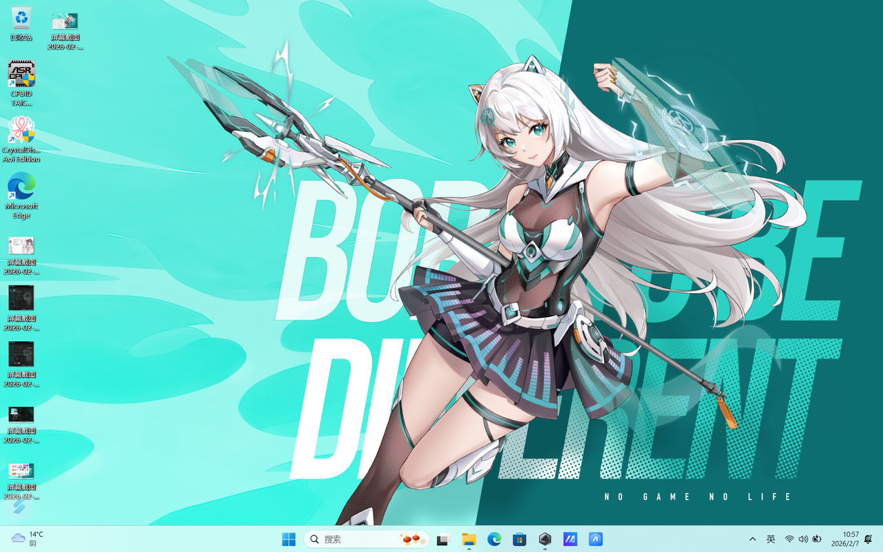Select the CPUID TAICHI shortcut icon

coord(21,84)
